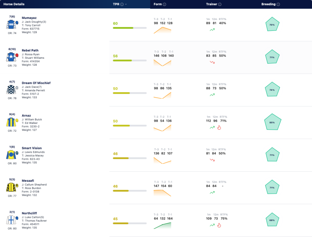
Task: Click Arnaz's trainer upward trend arrow
Action: point(212,127)
